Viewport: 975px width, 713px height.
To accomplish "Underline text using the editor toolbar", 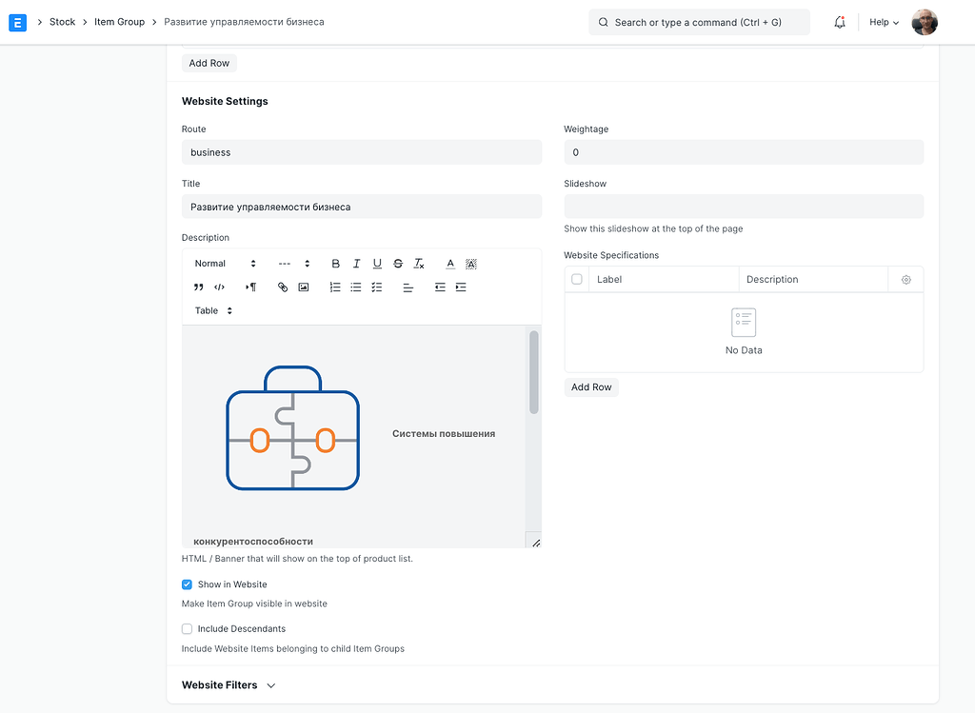I will (x=376, y=264).
